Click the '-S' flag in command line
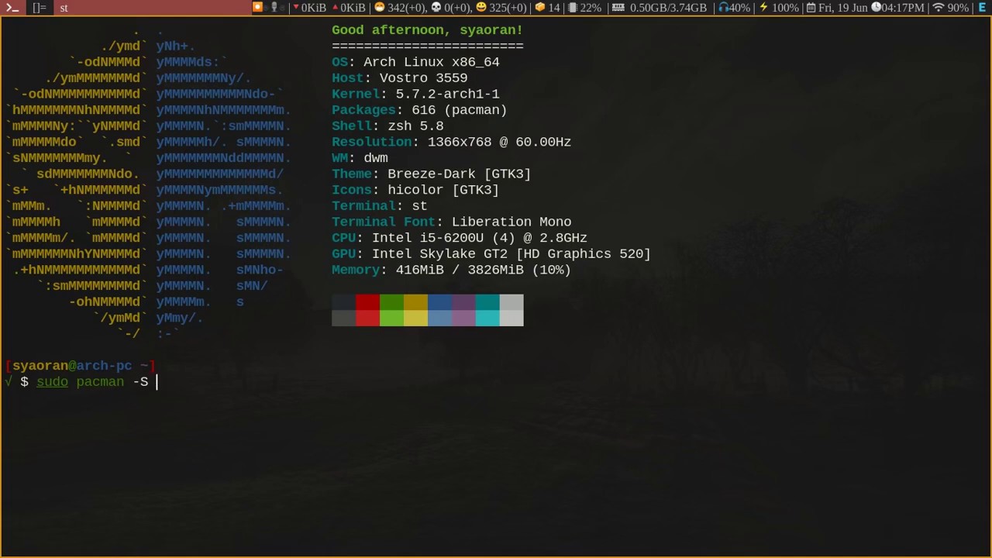The width and height of the screenshot is (992, 558). 140,382
